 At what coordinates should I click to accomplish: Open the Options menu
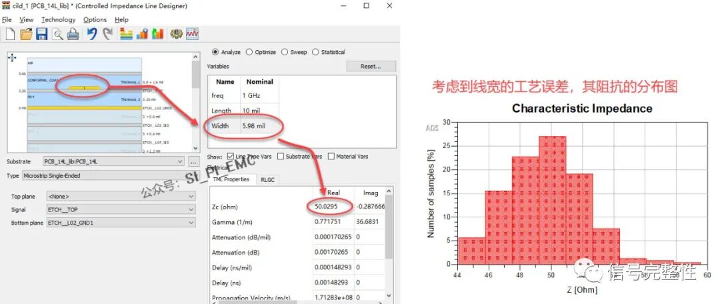[95, 20]
